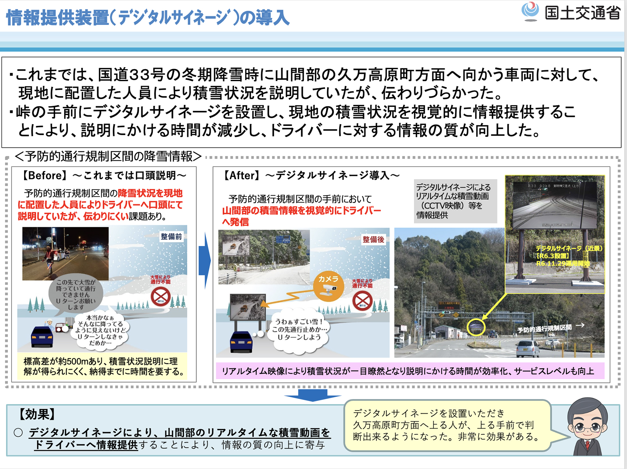Image resolution: width=627 pixels, height=469 pixels.
Task: Click the businessman cartoon character
Action: click(587, 427)
